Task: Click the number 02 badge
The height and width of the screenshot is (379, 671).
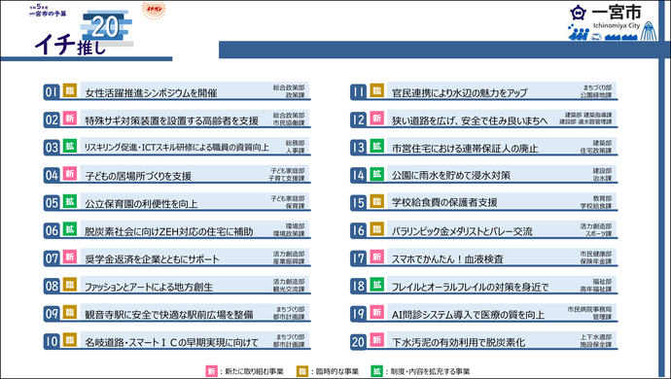Action: 52,120
